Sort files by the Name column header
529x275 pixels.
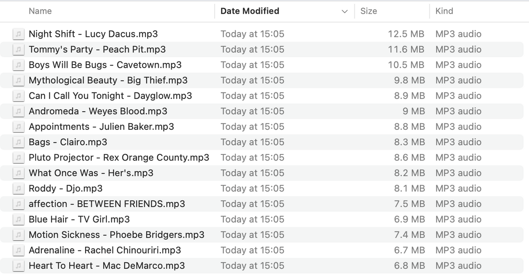[x=40, y=11]
